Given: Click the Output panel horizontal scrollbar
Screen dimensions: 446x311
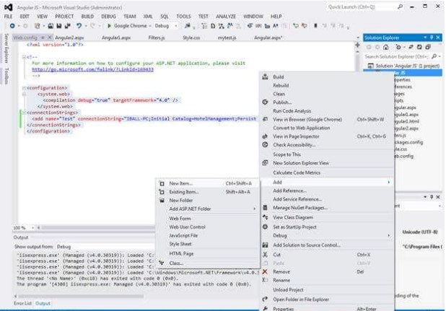Looking at the screenshot, I should [x=79, y=297].
